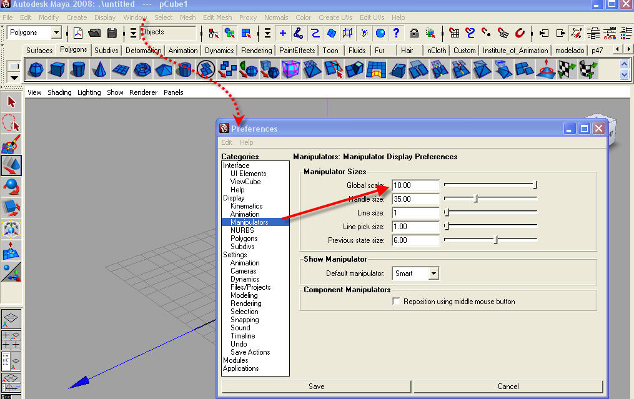Screen dimensions: 634x399
Task: Select the Lasso tool in toolbox
Action: pos(11,123)
